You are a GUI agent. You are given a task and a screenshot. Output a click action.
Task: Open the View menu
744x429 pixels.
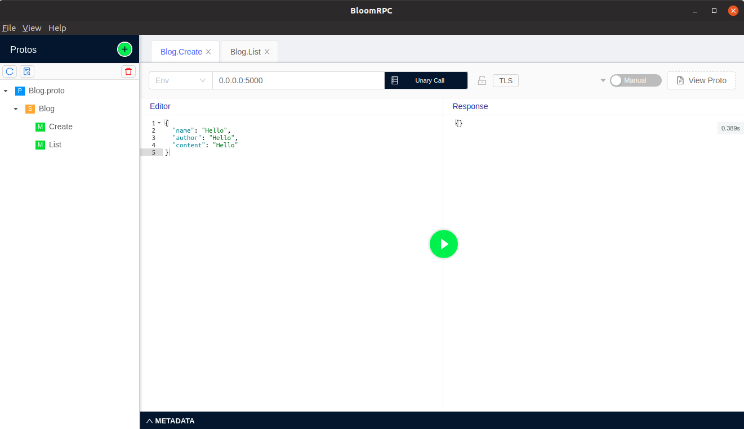click(x=32, y=28)
